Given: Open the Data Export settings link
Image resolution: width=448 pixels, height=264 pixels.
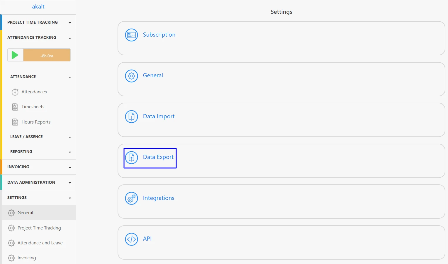Looking at the screenshot, I should point(158,157).
